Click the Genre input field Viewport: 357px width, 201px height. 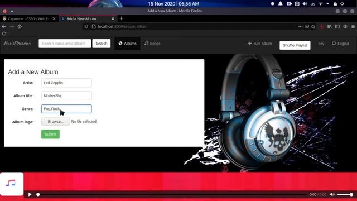[x=66, y=109]
